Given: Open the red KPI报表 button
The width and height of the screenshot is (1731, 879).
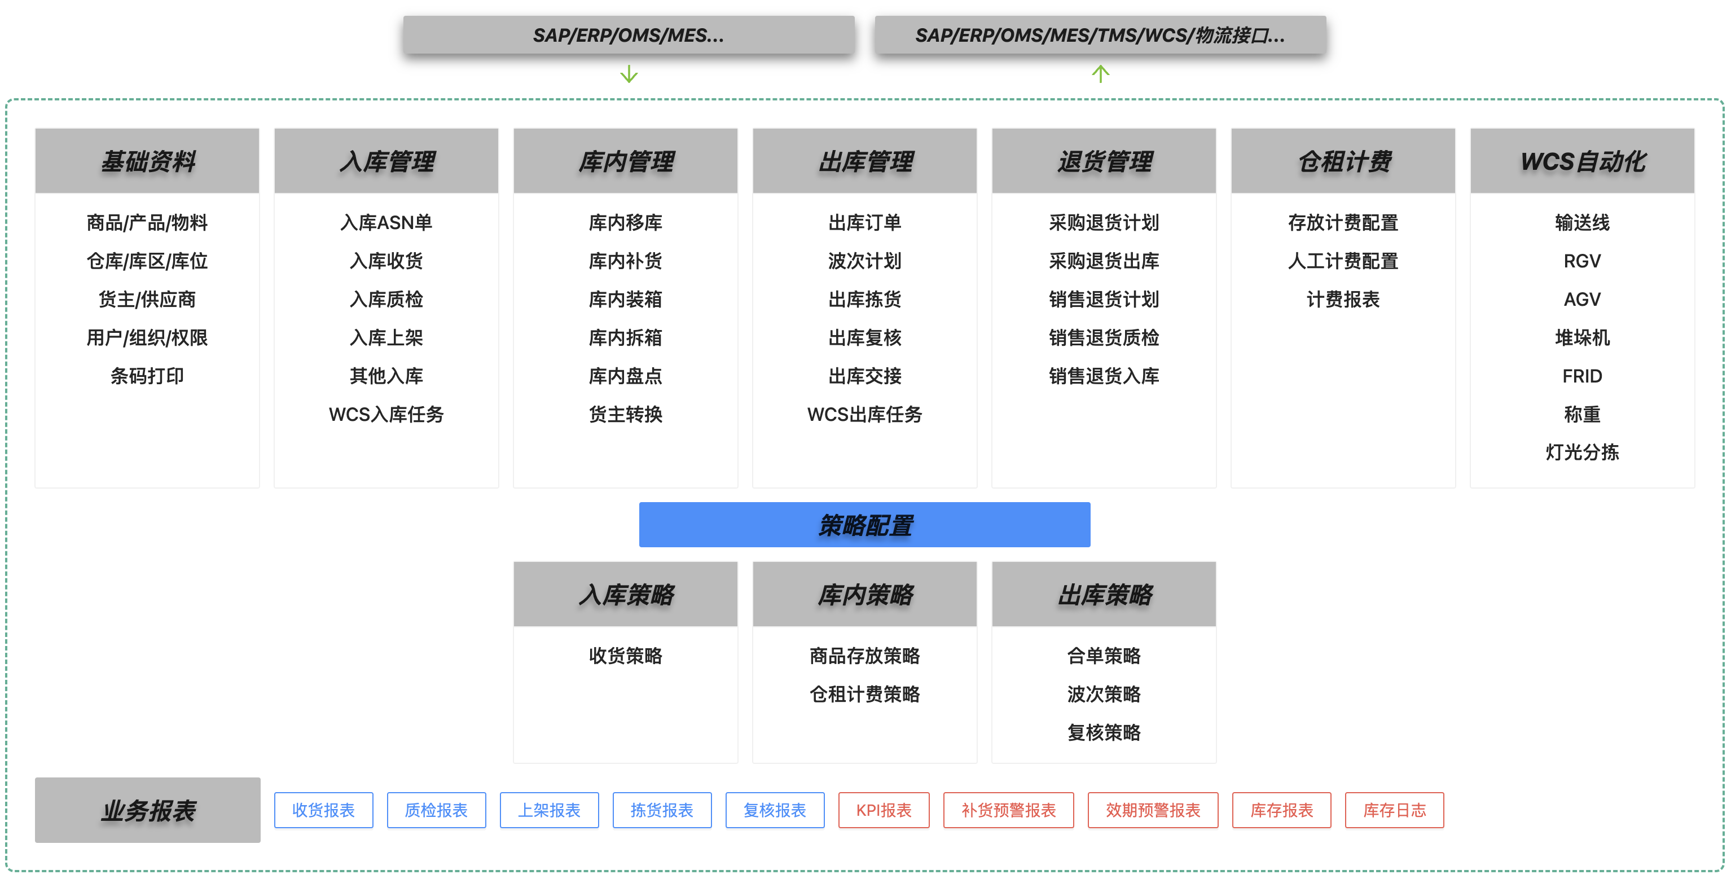Looking at the screenshot, I should 884,811.
